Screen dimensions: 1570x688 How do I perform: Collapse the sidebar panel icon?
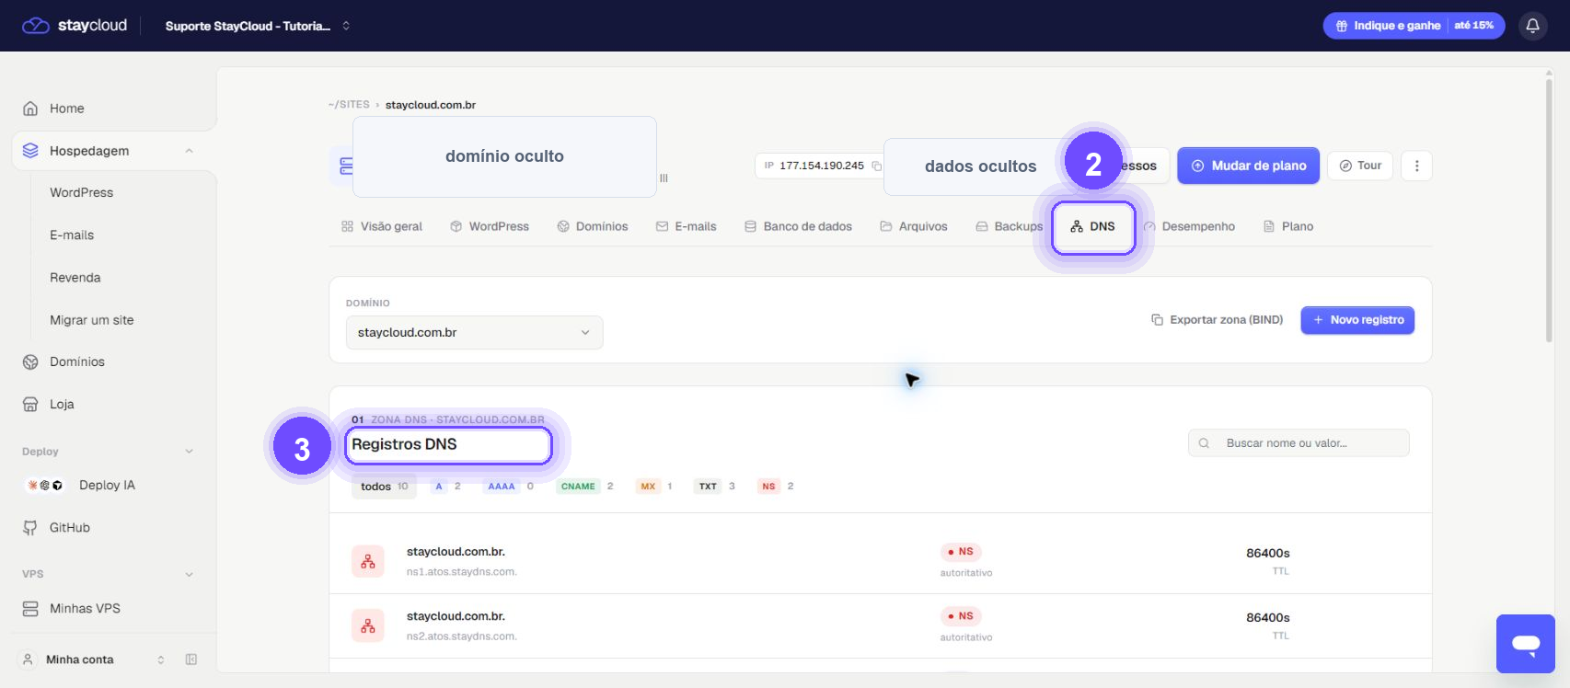click(191, 659)
